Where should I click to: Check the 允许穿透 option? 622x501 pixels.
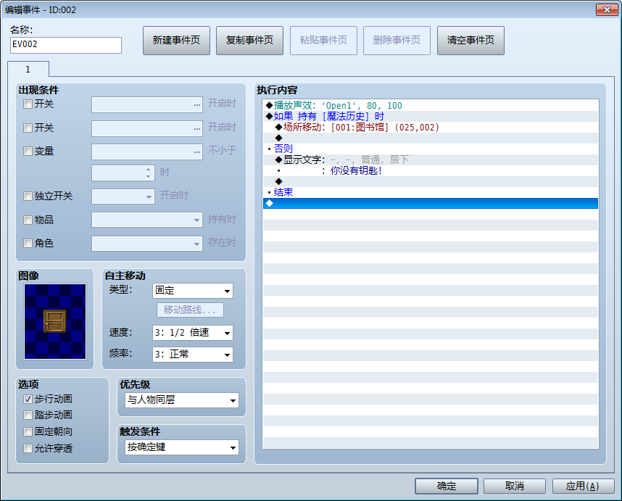28,448
